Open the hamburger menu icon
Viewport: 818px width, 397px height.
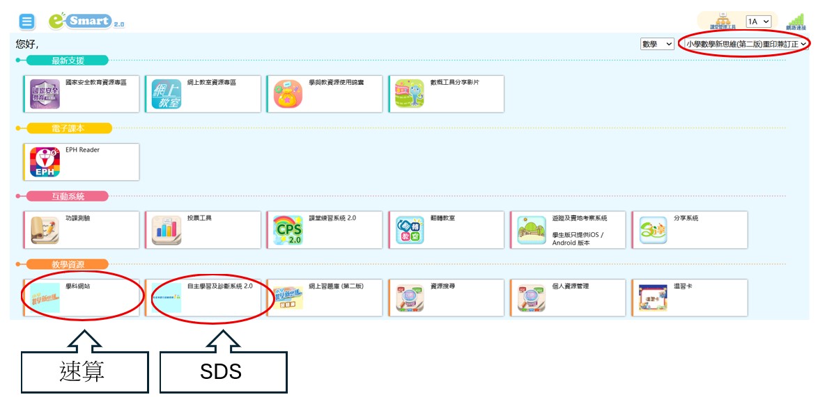coord(26,22)
